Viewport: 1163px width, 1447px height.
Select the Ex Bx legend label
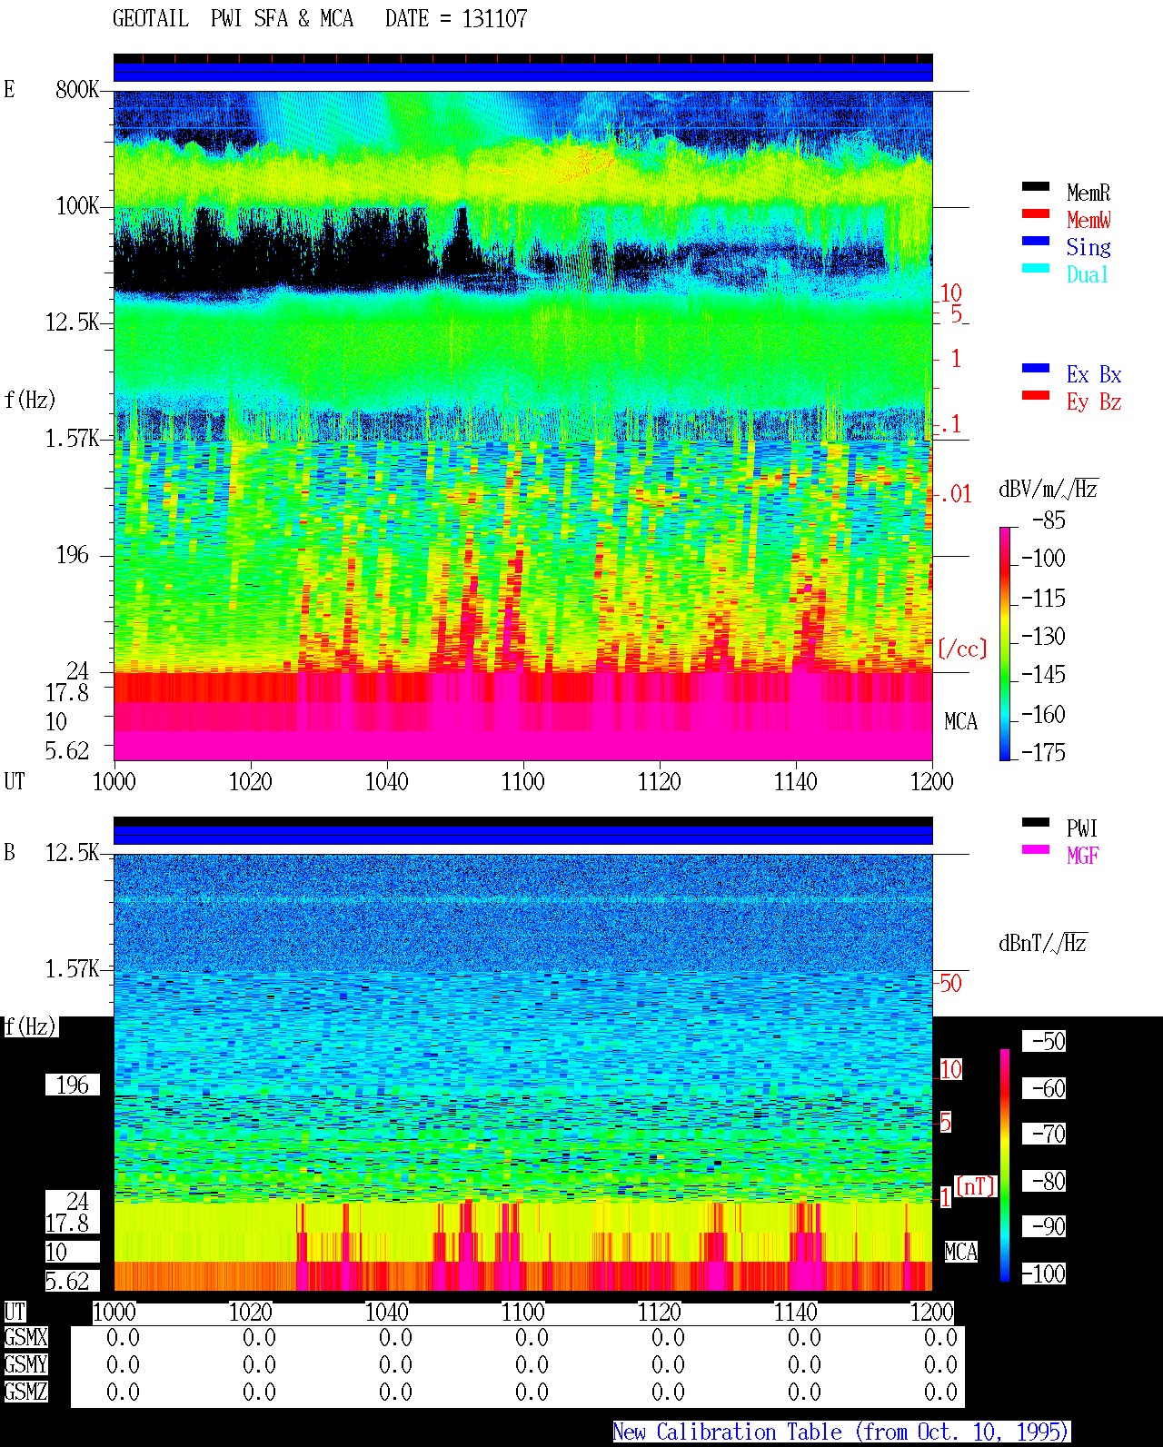(1094, 374)
